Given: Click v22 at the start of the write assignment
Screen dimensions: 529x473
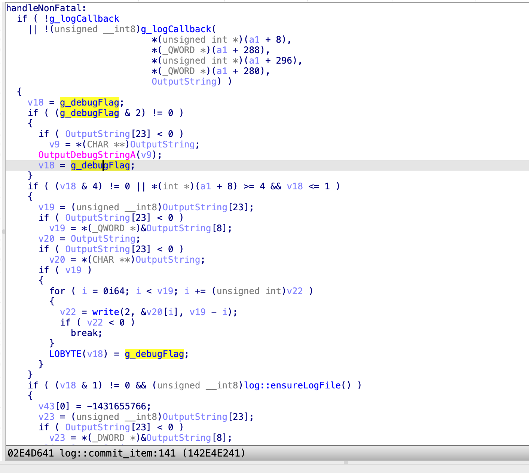Looking at the screenshot, I should 68,312.
